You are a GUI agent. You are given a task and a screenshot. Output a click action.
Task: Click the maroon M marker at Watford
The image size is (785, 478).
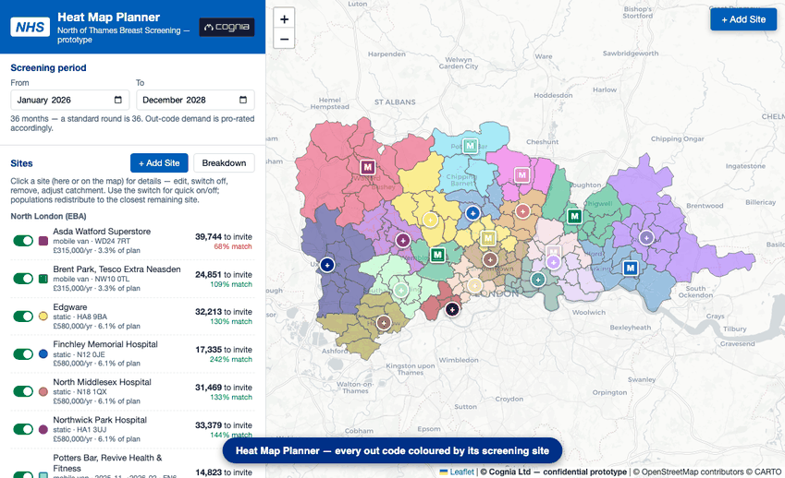(x=367, y=167)
